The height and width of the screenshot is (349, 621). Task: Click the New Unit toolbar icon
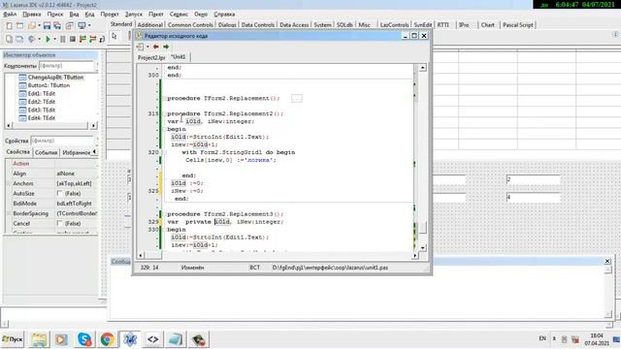[9, 26]
